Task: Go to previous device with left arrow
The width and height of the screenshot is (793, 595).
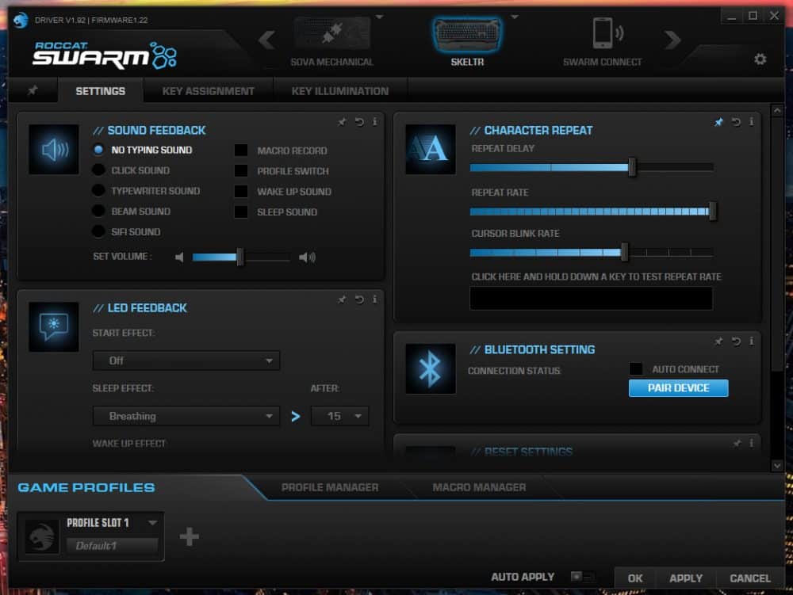Action: (x=267, y=40)
